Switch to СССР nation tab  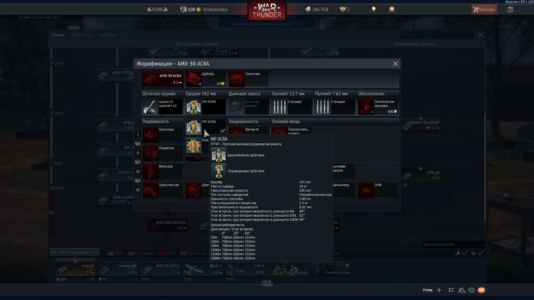tap(168, 253)
